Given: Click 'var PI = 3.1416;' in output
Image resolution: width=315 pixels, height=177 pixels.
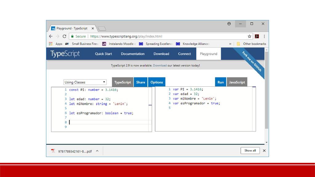Looking at the screenshot, I should [x=188, y=89].
